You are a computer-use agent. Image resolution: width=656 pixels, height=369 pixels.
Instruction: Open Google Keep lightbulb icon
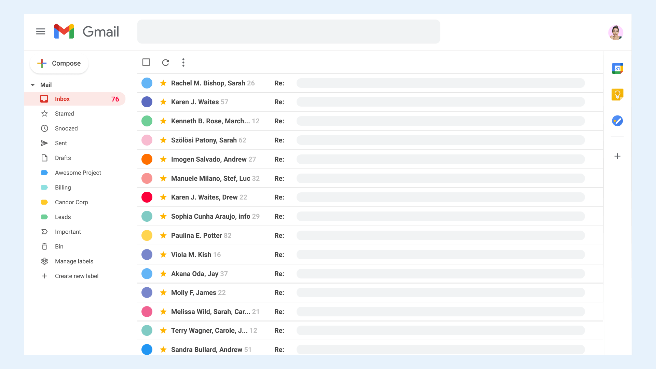click(x=617, y=95)
